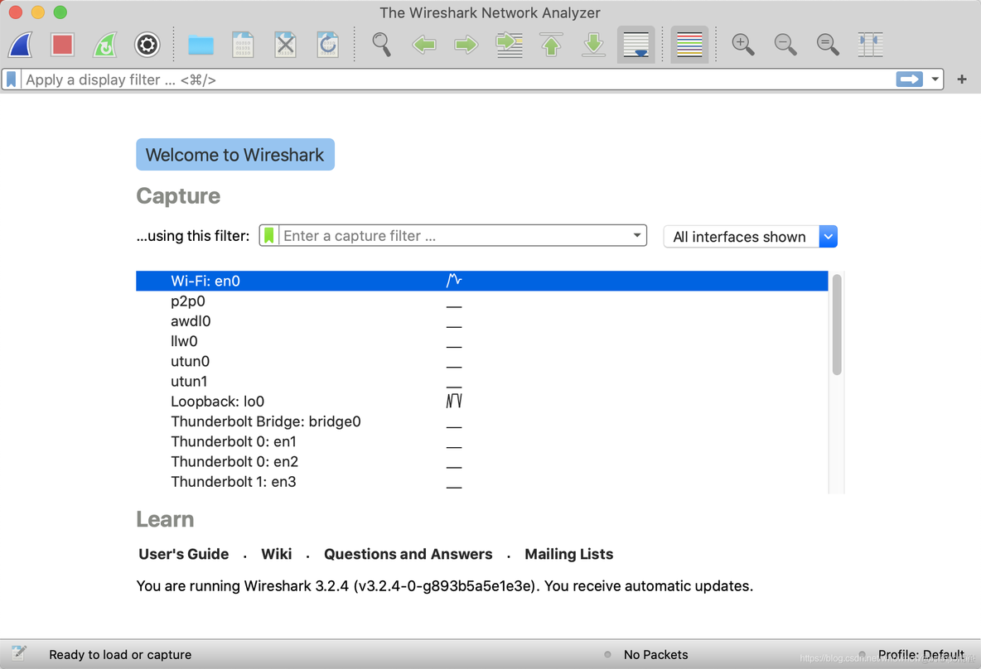Image resolution: width=981 pixels, height=669 pixels.
Task: Click Ready to load or capture status
Action: click(120, 655)
